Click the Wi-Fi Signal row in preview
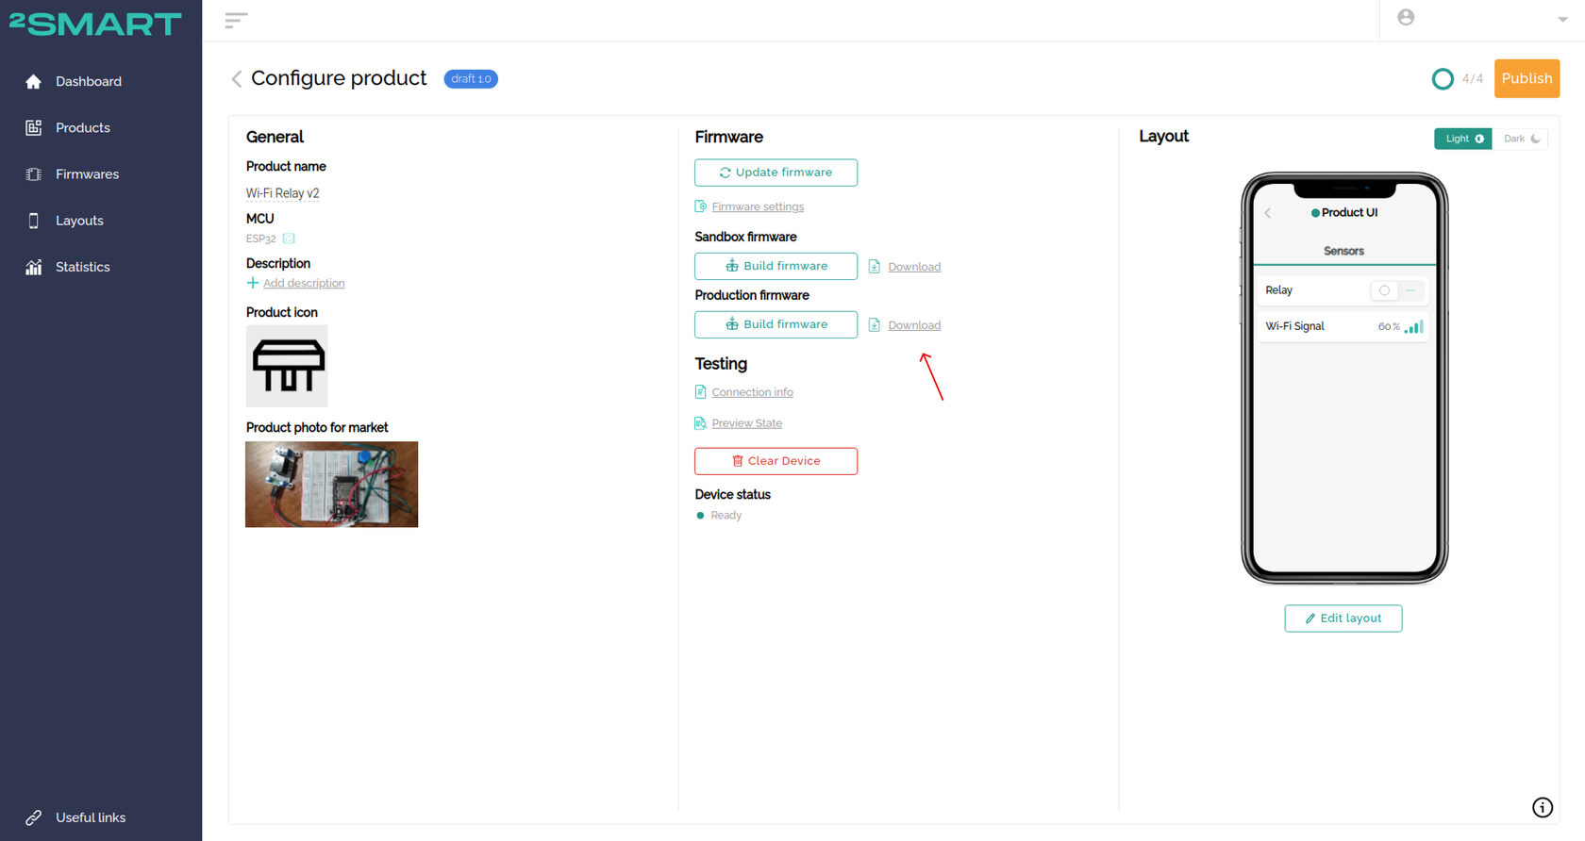The height and width of the screenshot is (841, 1585). tap(1343, 327)
